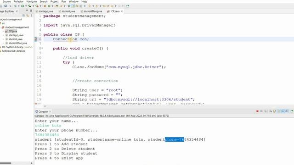Switch to the startapp.java editor tab

[45, 11]
